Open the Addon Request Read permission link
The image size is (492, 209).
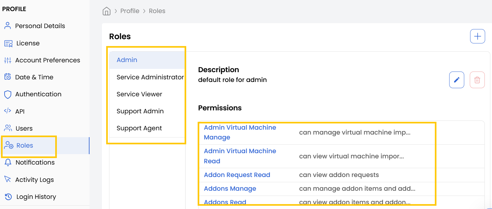pos(237,175)
